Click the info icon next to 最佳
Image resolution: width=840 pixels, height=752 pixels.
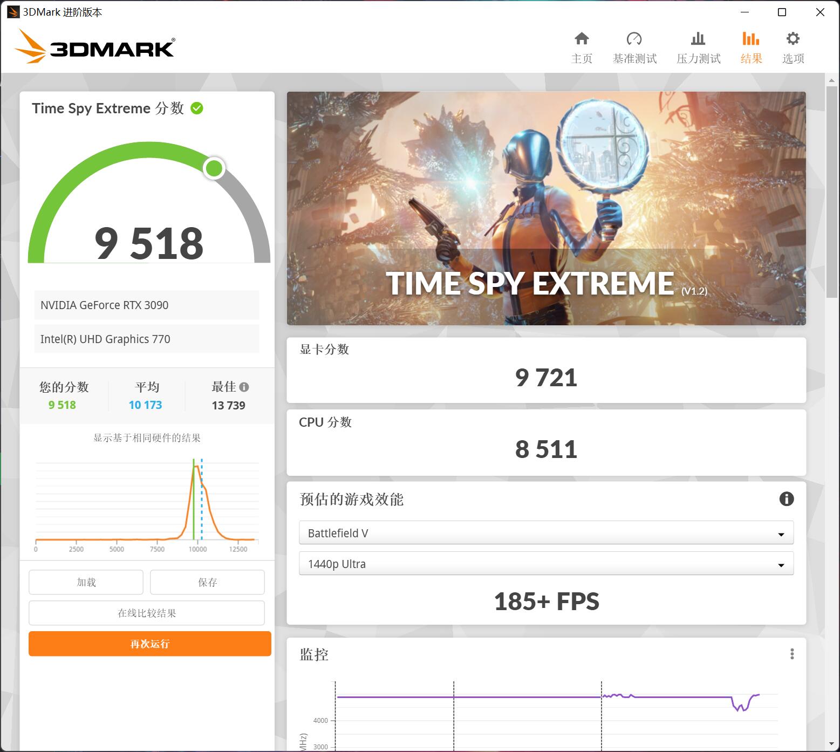pos(244,387)
